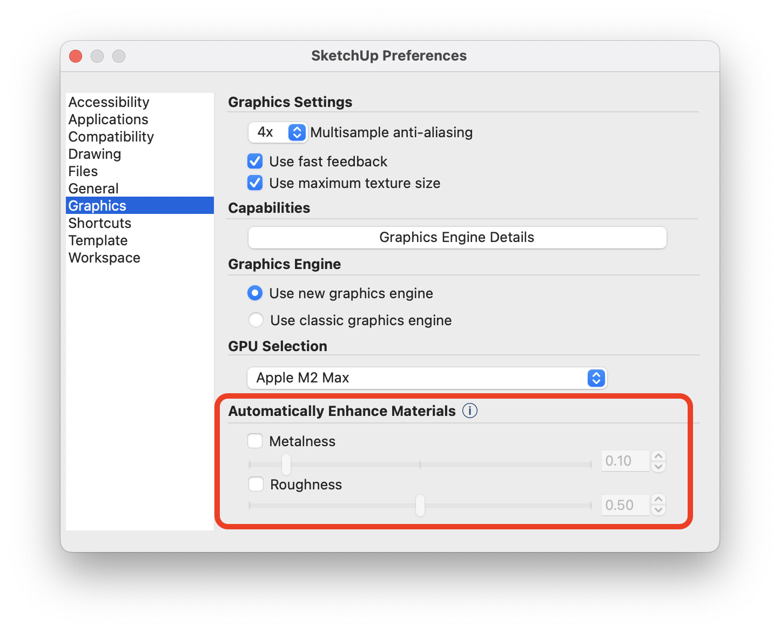Open the Graphics Engine Details button

(457, 237)
